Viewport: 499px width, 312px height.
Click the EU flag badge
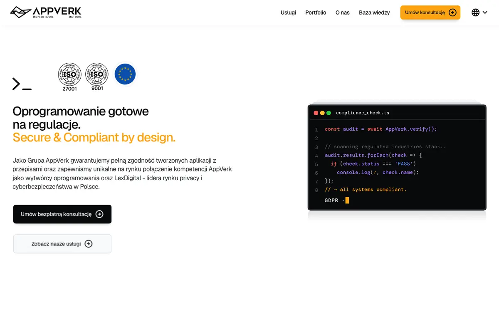pos(125,74)
